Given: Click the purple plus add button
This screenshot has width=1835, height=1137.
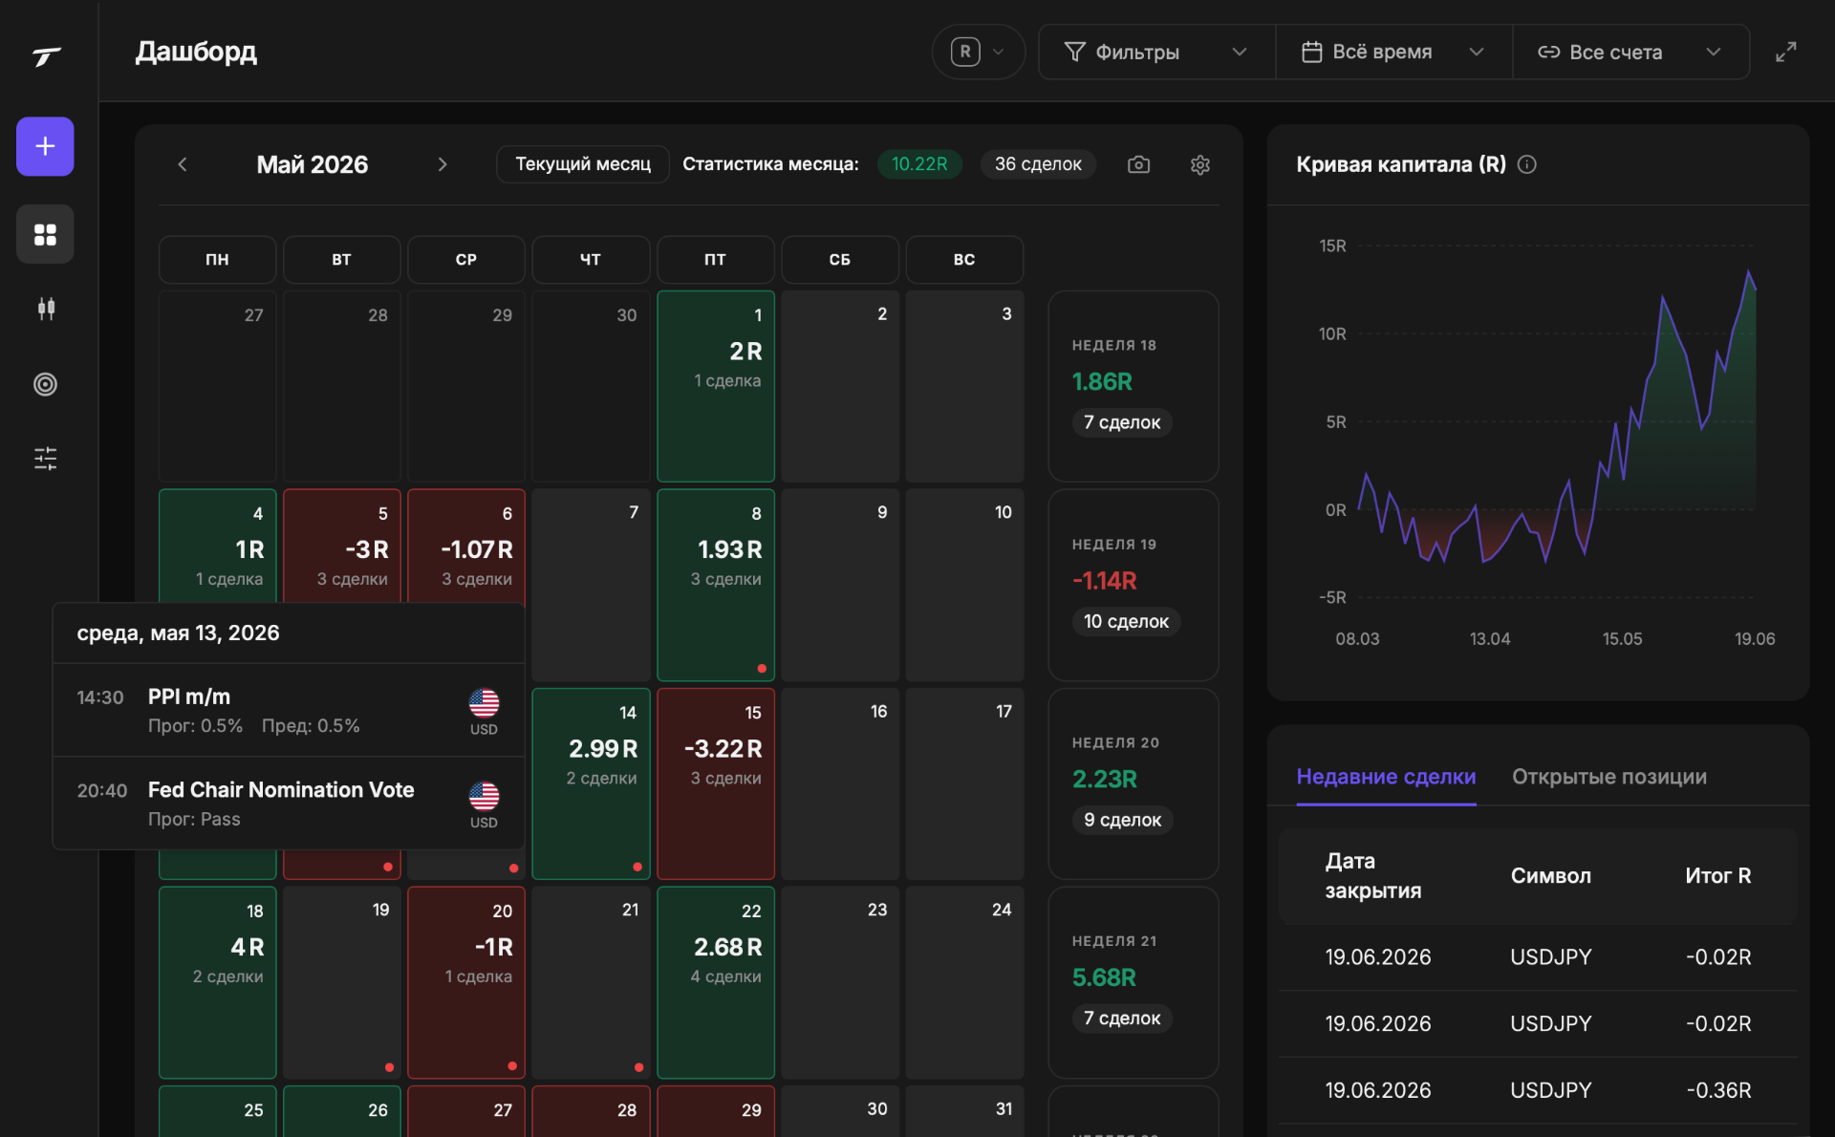Looking at the screenshot, I should 45,146.
